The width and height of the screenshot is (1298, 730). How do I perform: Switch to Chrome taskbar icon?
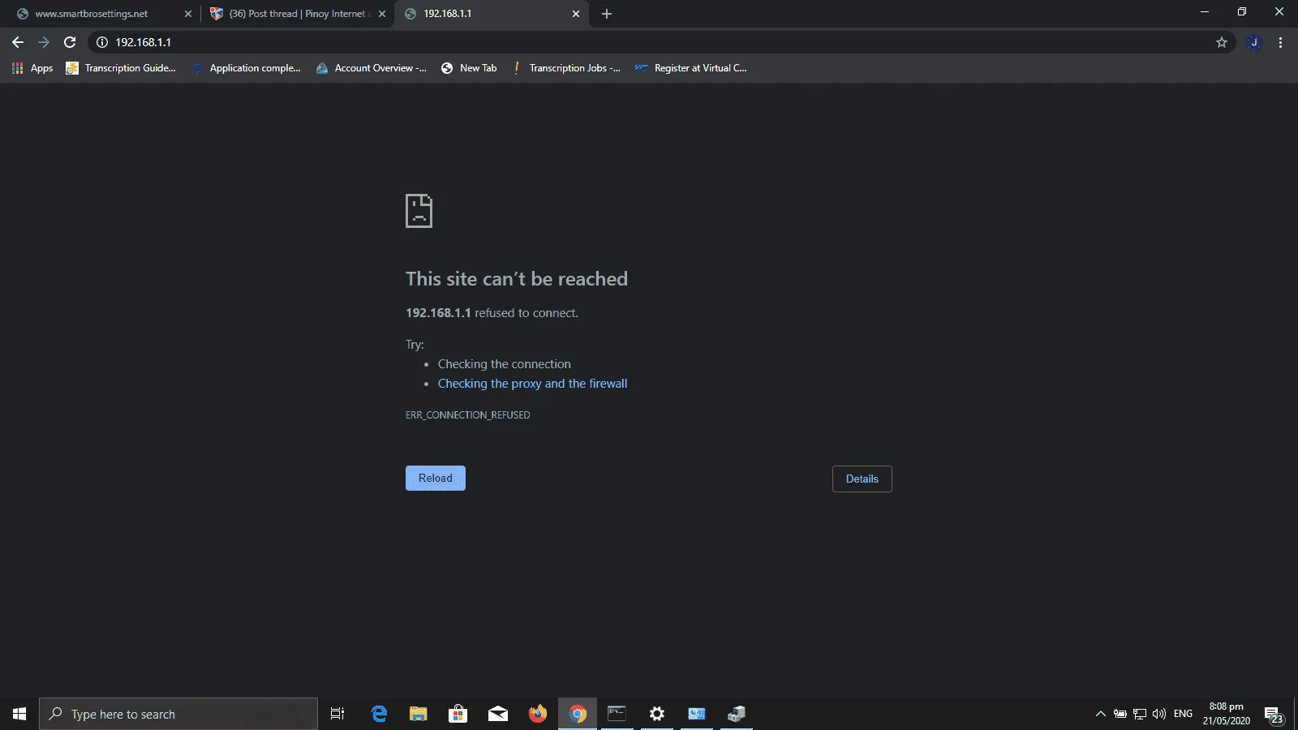click(578, 714)
